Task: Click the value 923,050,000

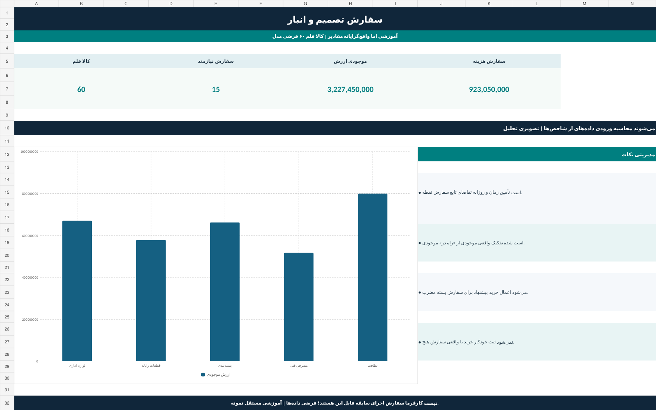Action: click(489, 89)
